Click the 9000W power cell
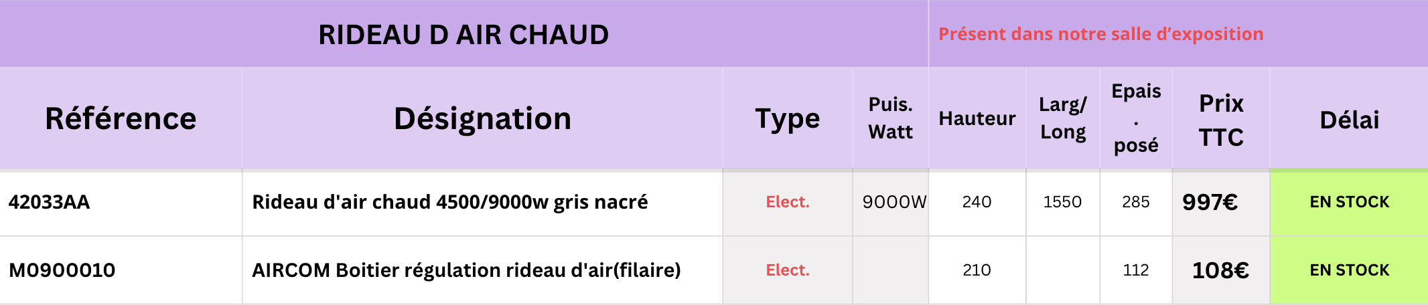This screenshot has height=305, width=1428. (894, 202)
